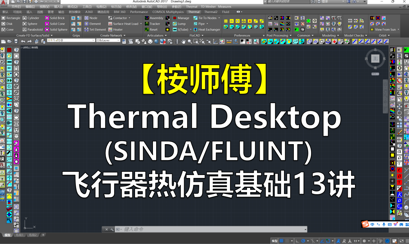Create a Cylinder surface
Viewport: 409px width, 244px height.
point(31,18)
